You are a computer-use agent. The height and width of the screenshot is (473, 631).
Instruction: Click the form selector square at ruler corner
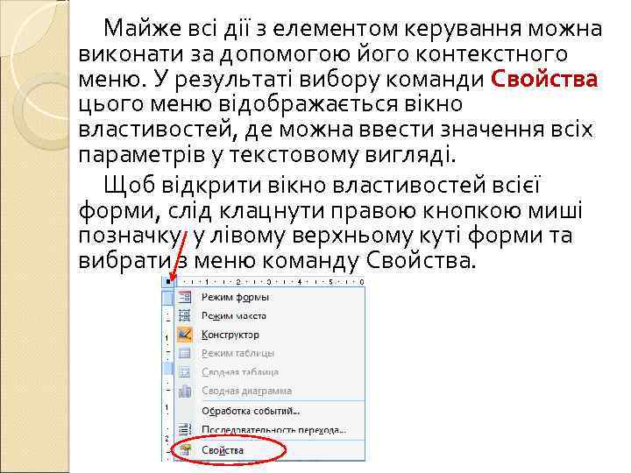point(168,281)
